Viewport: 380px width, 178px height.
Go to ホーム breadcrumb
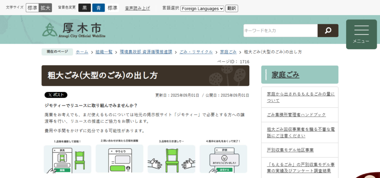point(82,52)
